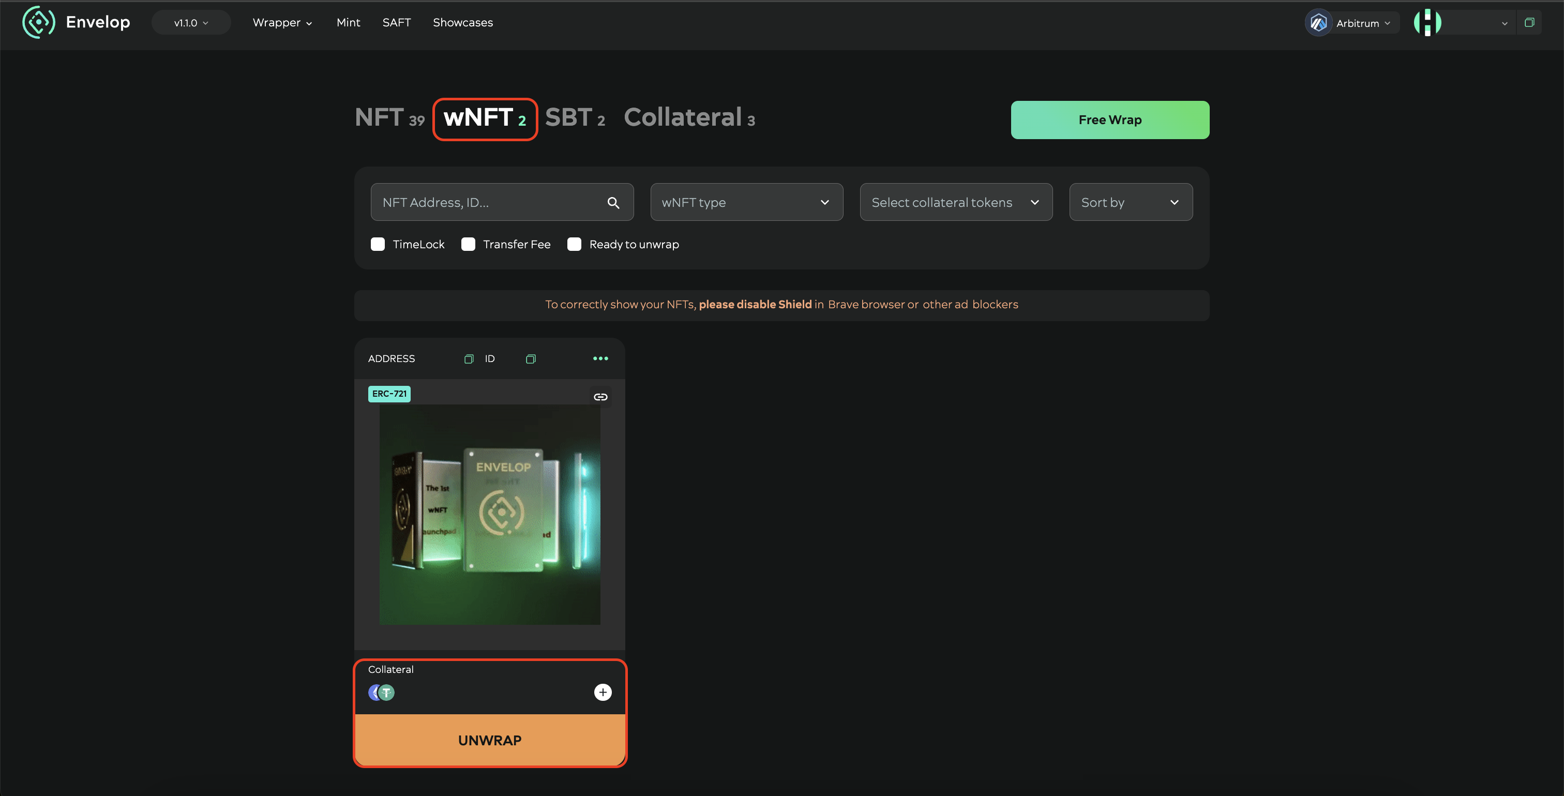Image resolution: width=1564 pixels, height=796 pixels.
Task: Expand the Wrapper menu dropdown
Action: point(282,22)
